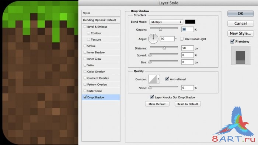
Task: Enable the Pattern Overlay checkbox
Action: click(85, 85)
